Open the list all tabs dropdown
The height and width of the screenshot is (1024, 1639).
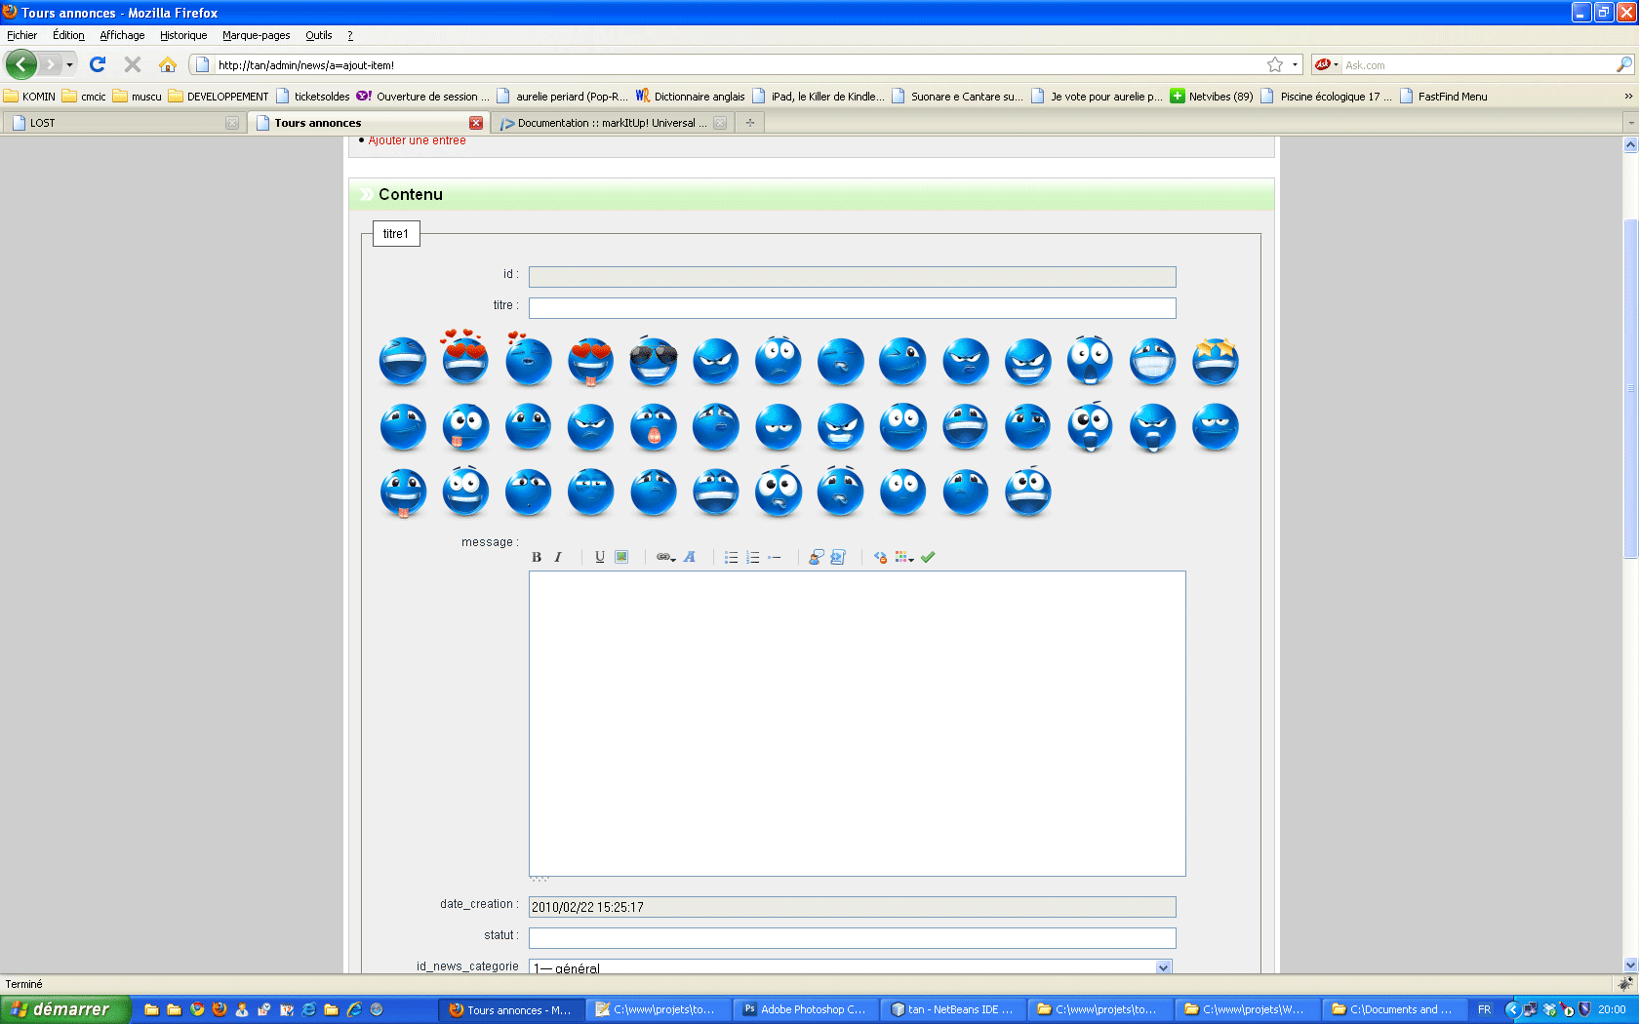[1629, 123]
